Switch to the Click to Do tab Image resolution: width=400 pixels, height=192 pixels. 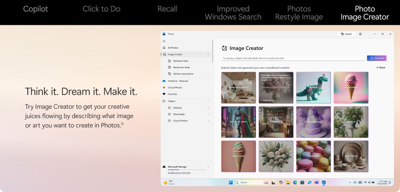pos(101,9)
